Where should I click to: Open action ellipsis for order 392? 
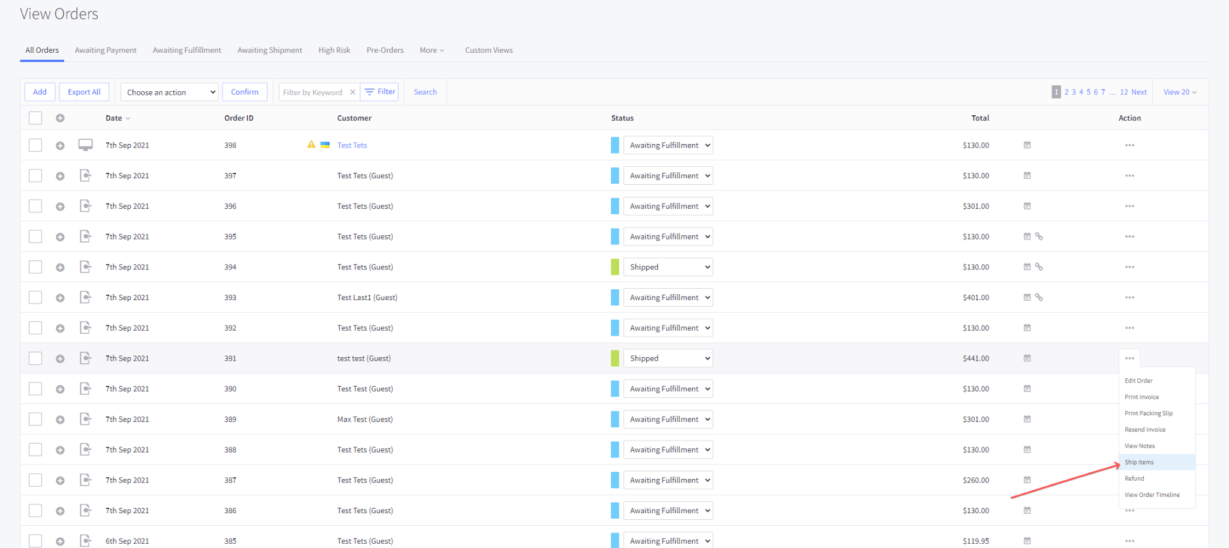click(x=1129, y=328)
